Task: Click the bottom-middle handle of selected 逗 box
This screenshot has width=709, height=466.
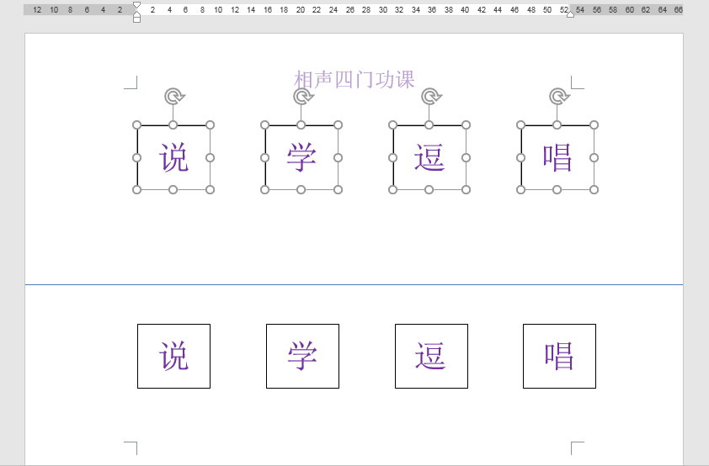Action: [x=429, y=189]
